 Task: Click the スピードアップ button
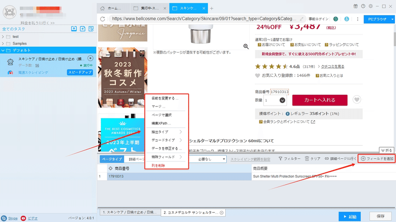click(80, 72)
